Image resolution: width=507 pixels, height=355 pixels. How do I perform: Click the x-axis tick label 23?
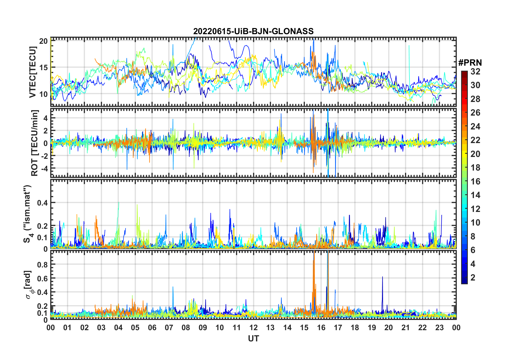tap(439, 328)
